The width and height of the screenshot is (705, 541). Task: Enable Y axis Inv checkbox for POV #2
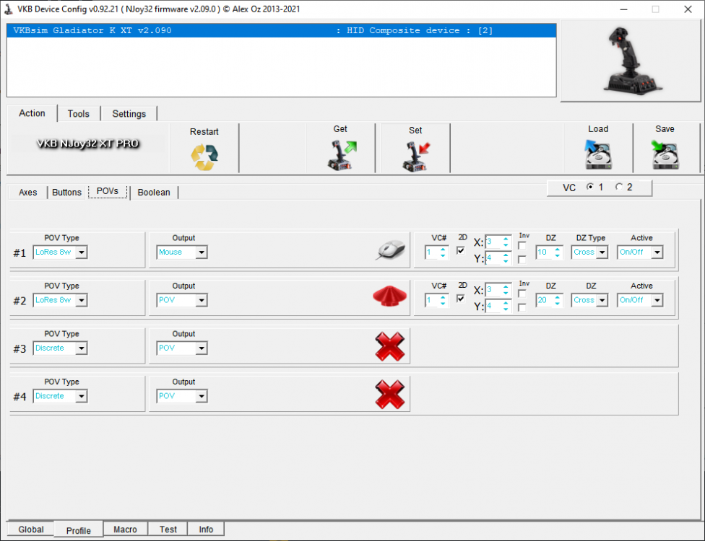pyautogui.click(x=522, y=307)
